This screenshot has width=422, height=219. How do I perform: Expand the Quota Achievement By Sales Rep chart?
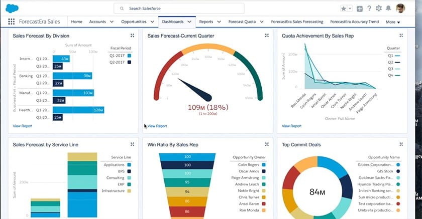(x=401, y=36)
